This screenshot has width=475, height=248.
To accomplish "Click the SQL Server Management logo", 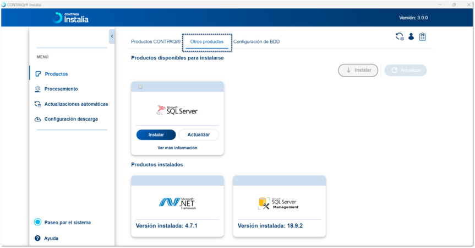I will (x=278, y=203).
